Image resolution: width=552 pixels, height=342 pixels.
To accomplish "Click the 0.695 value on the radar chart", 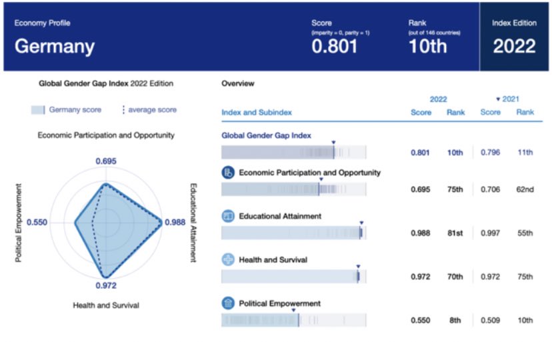I will coord(106,161).
